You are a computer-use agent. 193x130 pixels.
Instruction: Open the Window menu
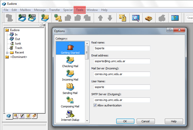(x=92, y=10)
